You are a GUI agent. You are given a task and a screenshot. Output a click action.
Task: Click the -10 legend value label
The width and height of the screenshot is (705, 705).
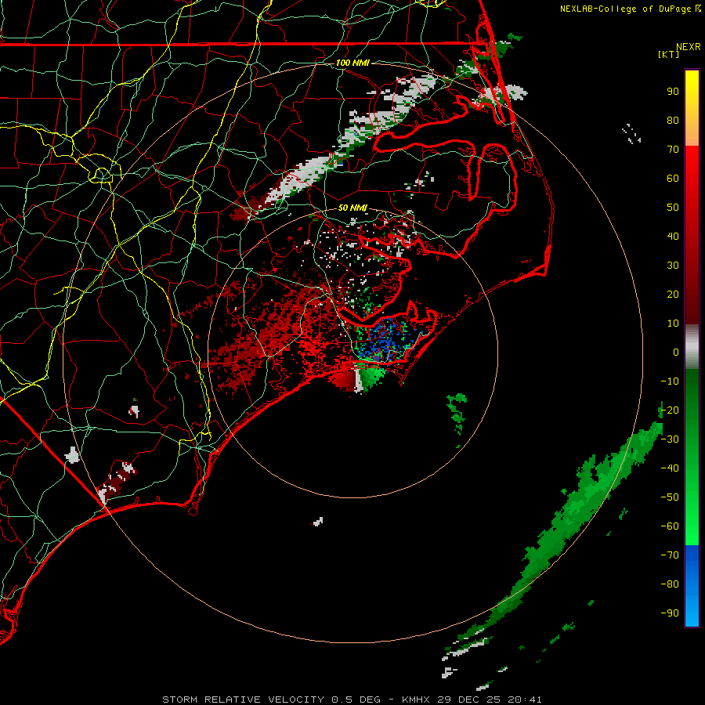[x=670, y=381]
